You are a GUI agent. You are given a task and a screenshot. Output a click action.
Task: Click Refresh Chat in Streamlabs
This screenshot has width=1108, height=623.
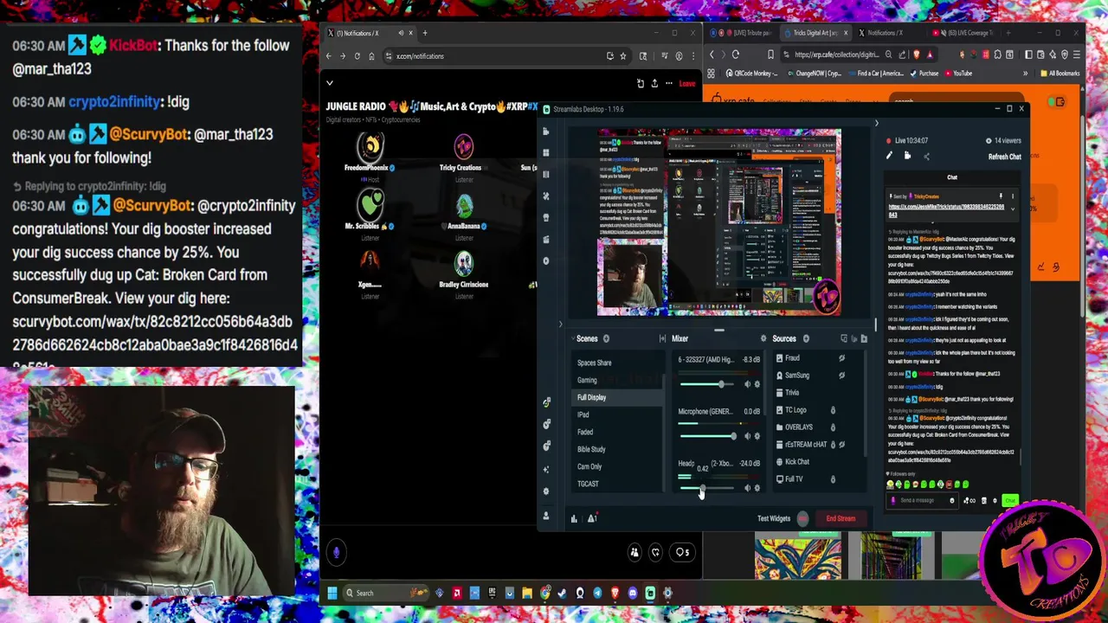click(x=1005, y=157)
